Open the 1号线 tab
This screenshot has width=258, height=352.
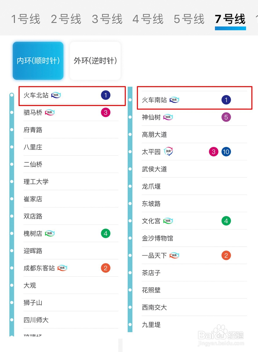(26, 19)
